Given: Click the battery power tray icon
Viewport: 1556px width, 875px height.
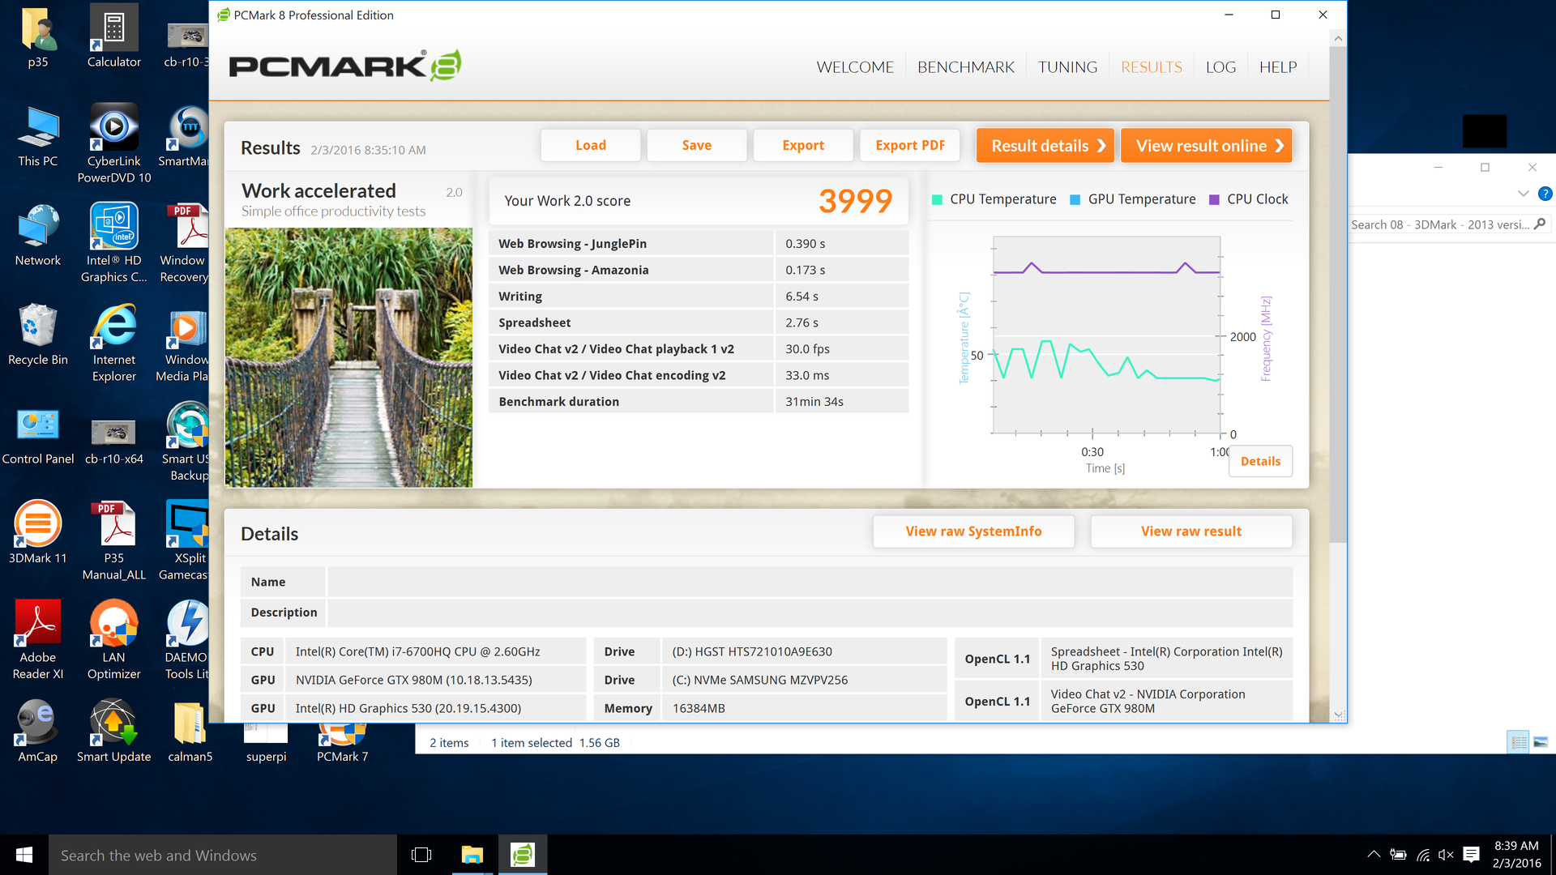Looking at the screenshot, I should 1398,855.
